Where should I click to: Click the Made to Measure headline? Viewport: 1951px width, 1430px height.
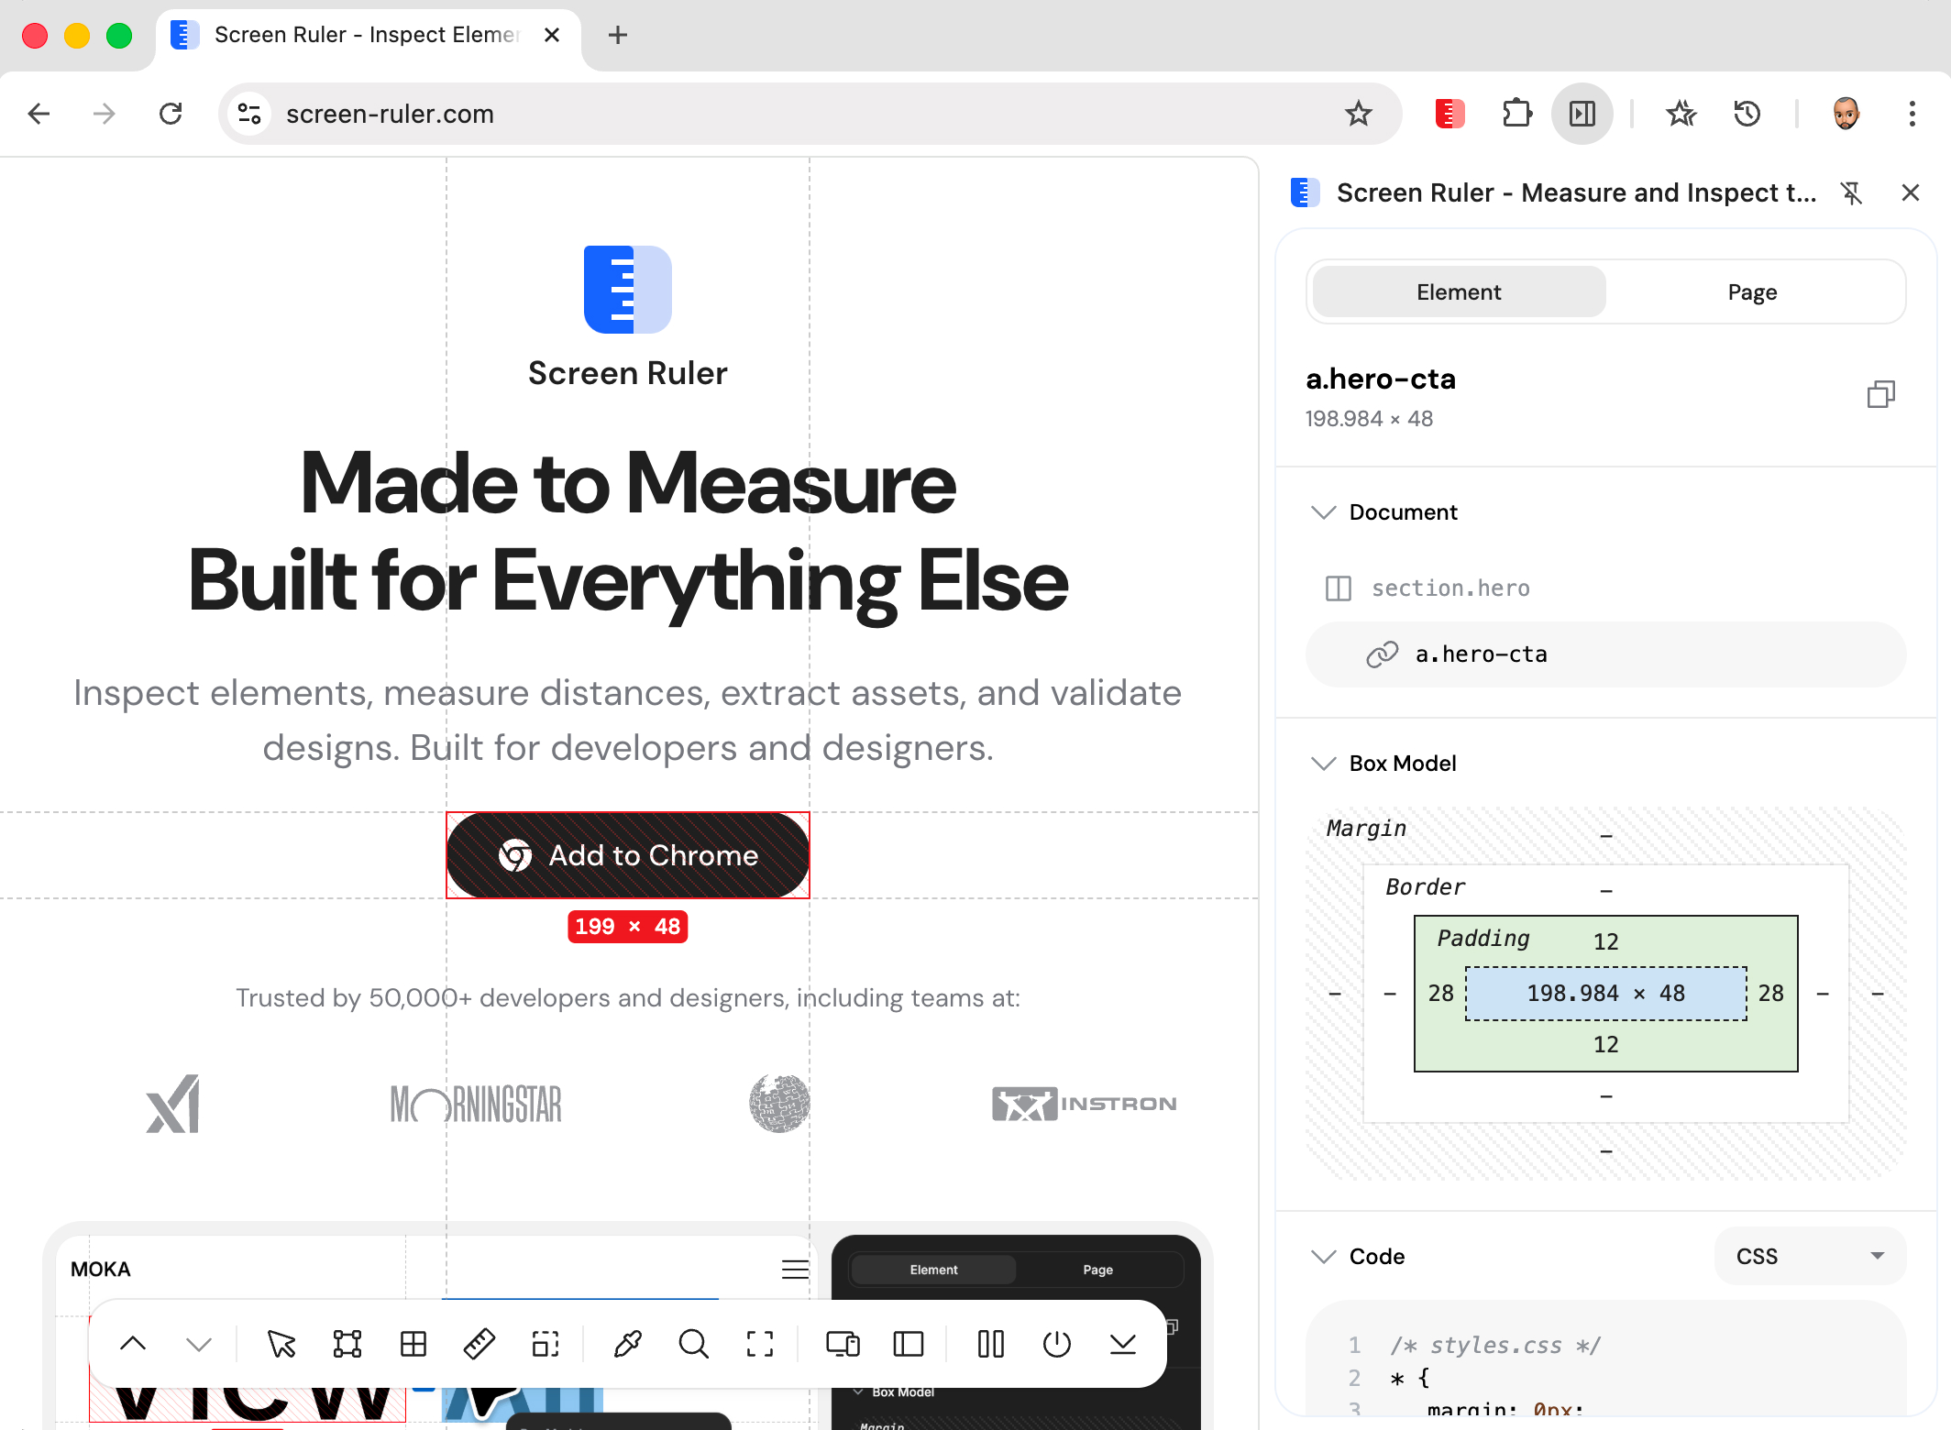(x=628, y=483)
